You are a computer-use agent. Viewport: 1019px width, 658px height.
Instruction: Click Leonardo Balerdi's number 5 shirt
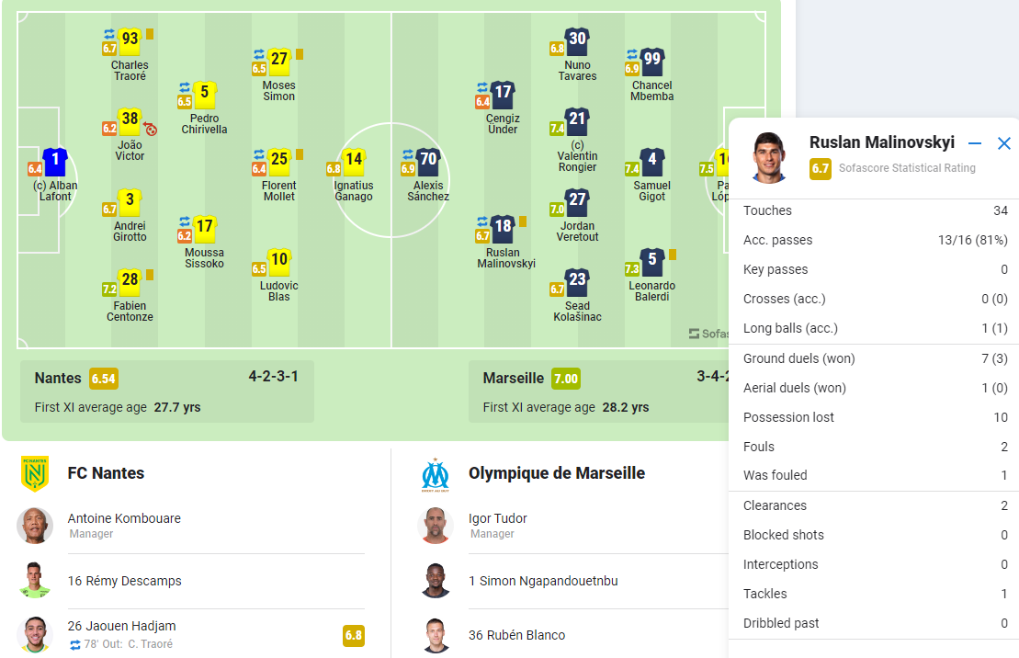[x=651, y=262]
